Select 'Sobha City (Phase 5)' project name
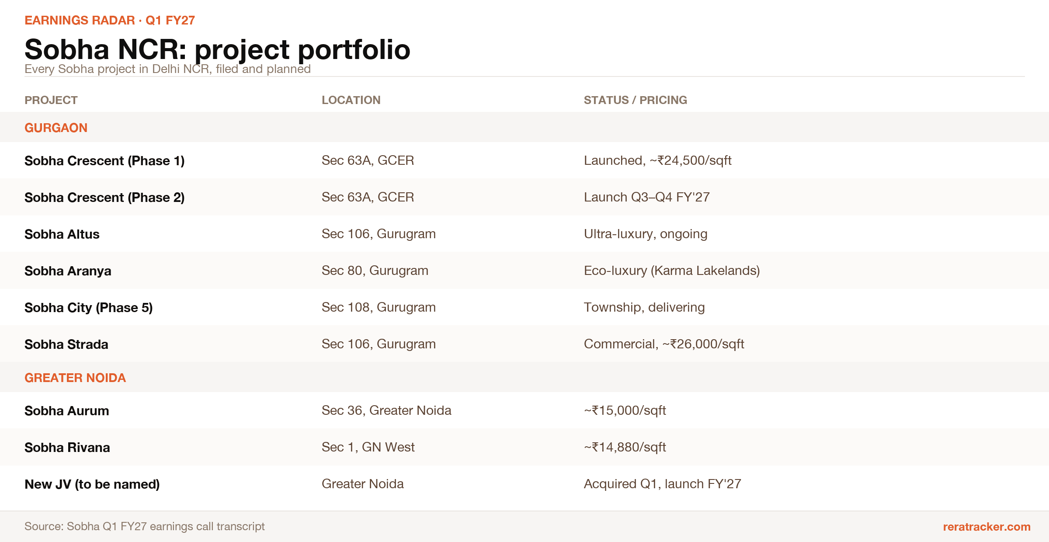 [89, 308]
